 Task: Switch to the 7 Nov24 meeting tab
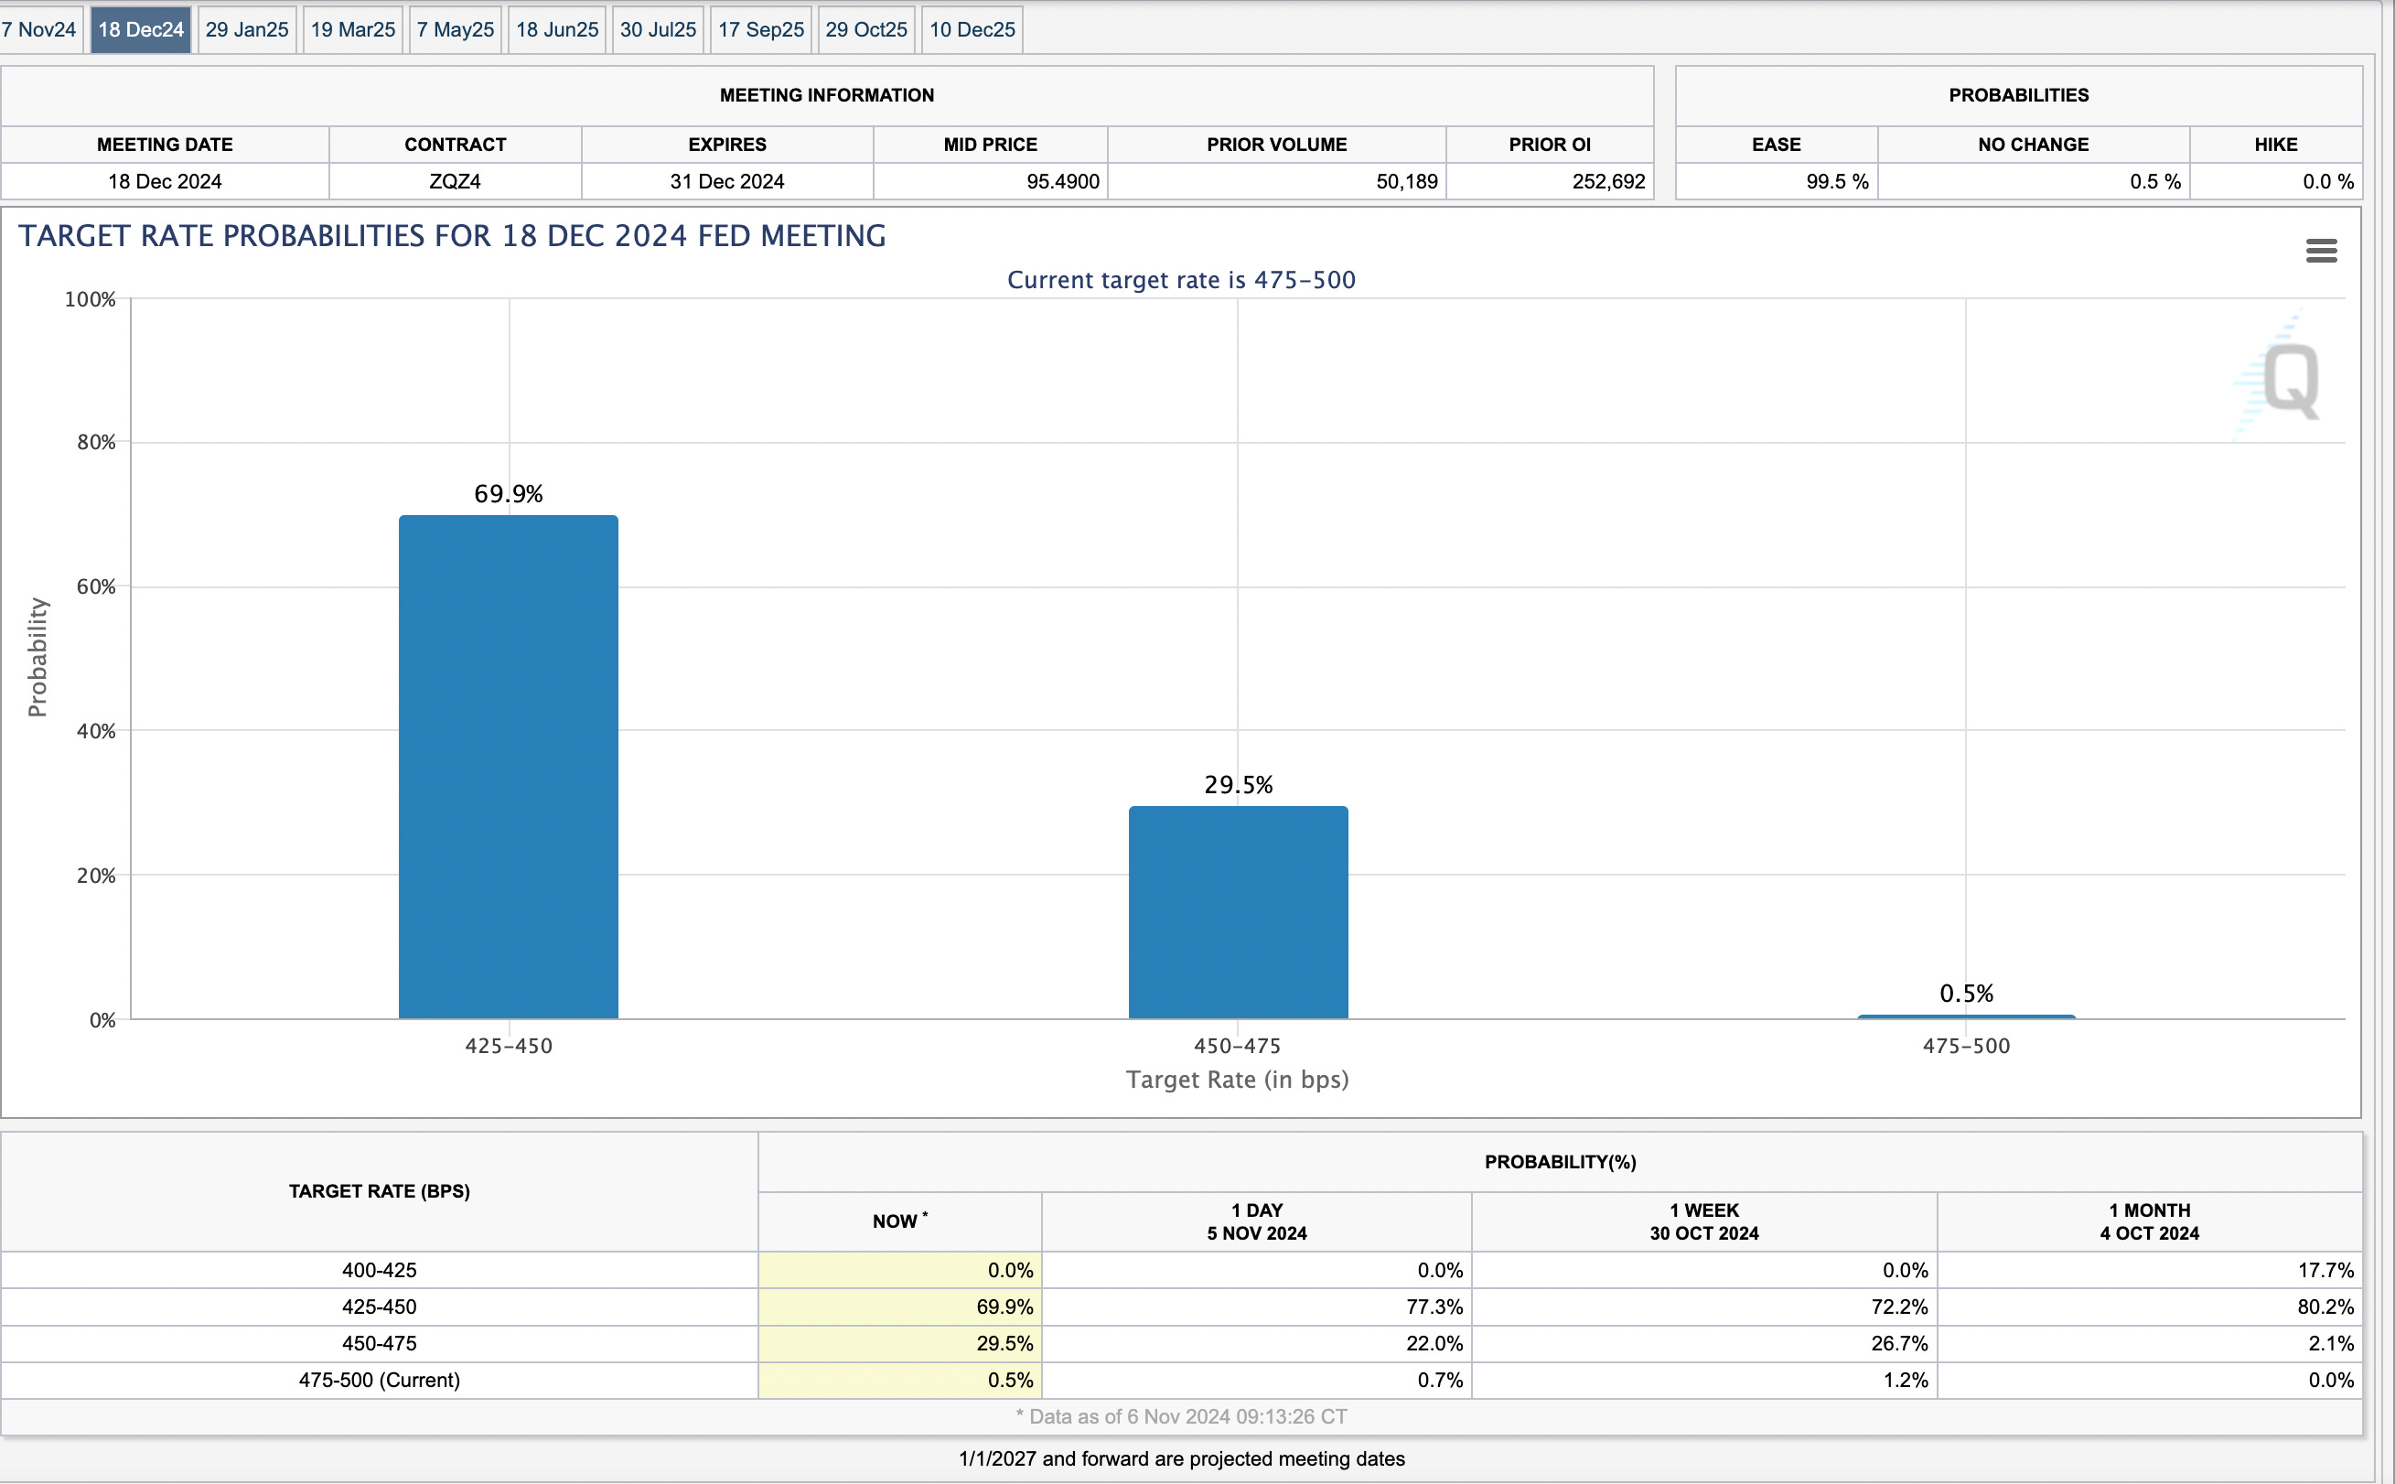39,29
